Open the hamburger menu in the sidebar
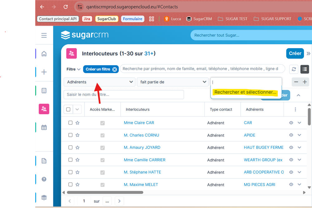The height and width of the screenshot is (208, 312). pos(44,35)
